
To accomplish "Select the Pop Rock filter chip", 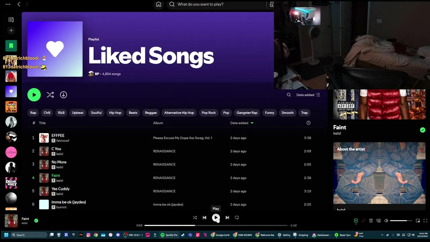I will pos(209,113).
